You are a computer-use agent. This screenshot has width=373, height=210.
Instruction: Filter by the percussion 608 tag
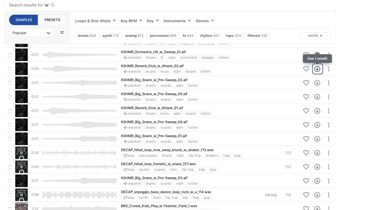coord(163,36)
